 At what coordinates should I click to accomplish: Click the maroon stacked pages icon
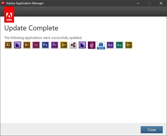click(x=92, y=45)
